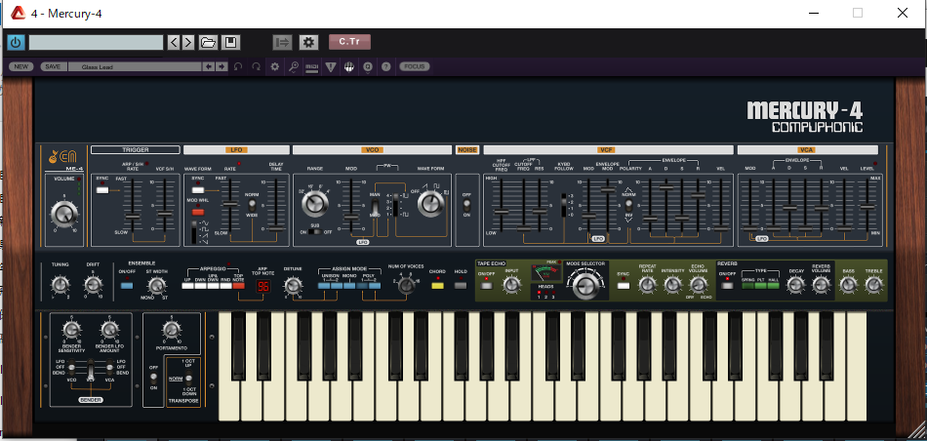Open the Q quality dropdown
This screenshot has height=441, width=927.
[x=368, y=67]
